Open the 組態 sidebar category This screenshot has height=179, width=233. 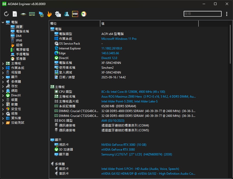14,114
